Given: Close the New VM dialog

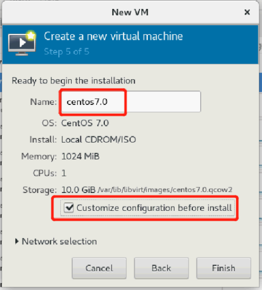Looking at the screenshot, I should [x=247, y=12].
